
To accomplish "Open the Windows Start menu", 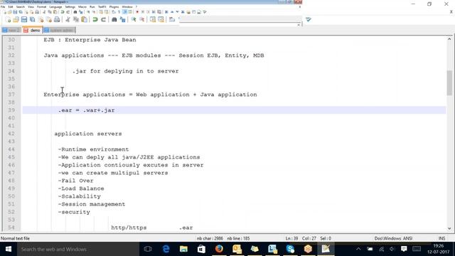I will pos(9,249).
